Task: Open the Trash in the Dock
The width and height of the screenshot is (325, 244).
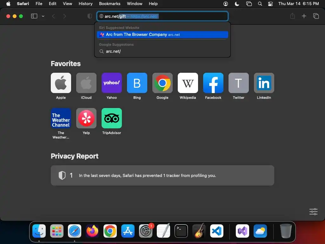Action: (286, 231)
